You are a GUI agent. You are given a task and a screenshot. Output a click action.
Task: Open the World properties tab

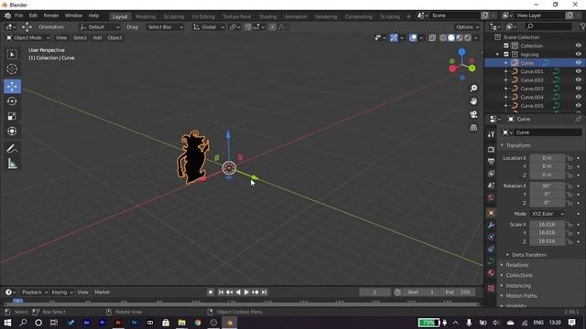[x=491, y=197]
